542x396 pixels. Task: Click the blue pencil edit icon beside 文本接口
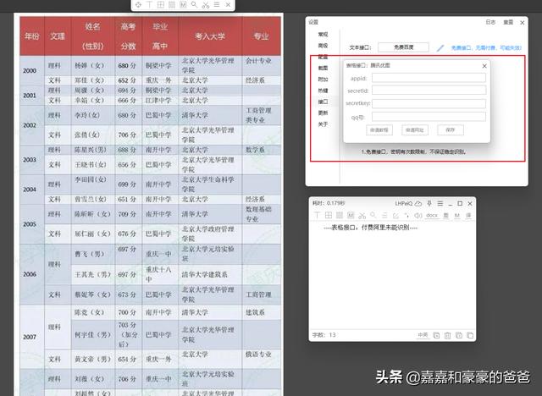click(440, 48)
